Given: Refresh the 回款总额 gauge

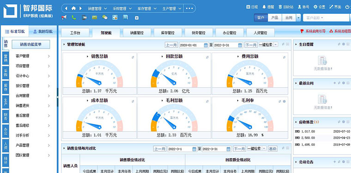Looking at the screenshot, I should point(207,57).
